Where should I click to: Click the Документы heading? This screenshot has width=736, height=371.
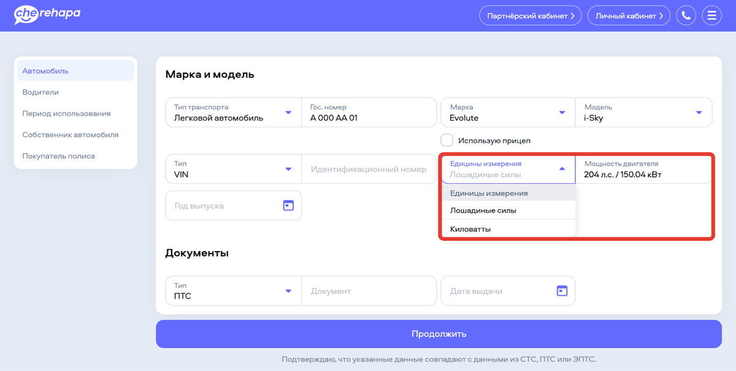197,253
